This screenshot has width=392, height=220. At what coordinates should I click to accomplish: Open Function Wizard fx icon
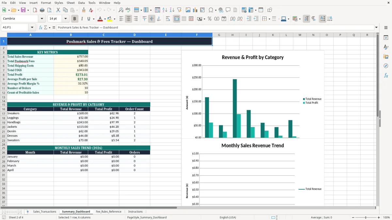click(x=41, y=27)
